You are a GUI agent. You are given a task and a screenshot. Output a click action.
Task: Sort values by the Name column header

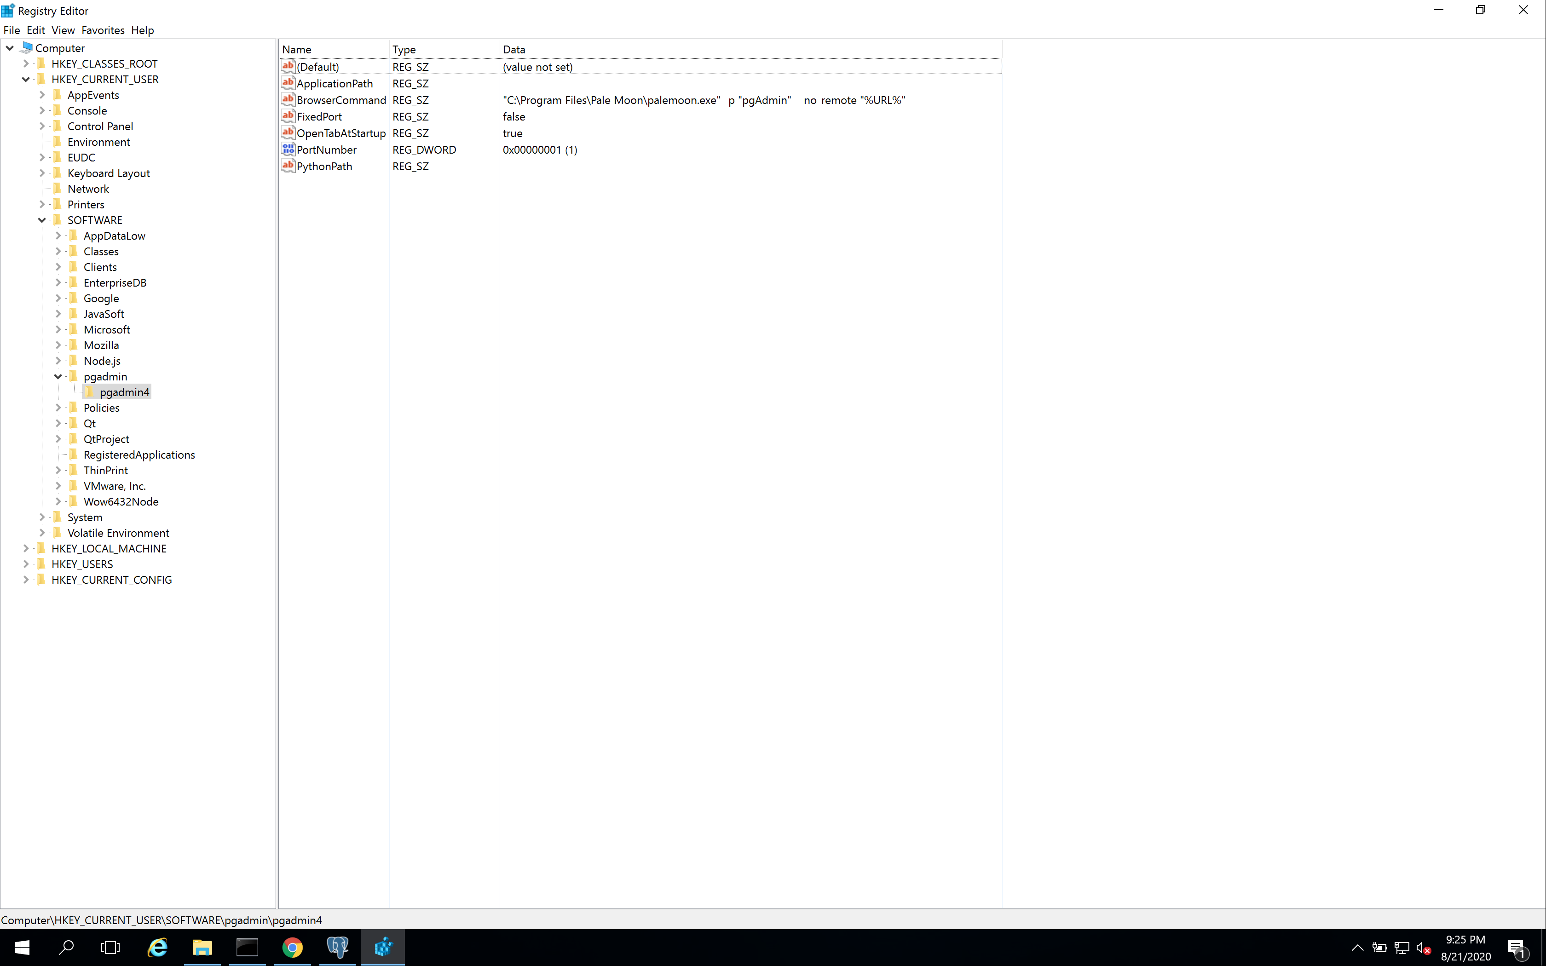(x=334, y=49)
